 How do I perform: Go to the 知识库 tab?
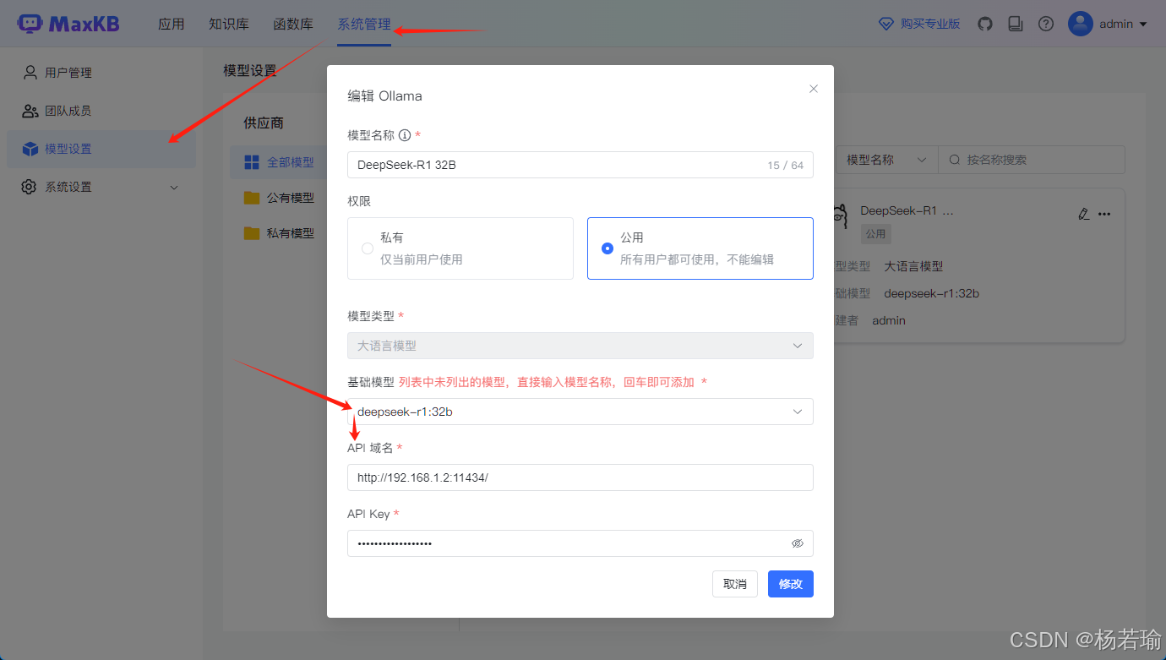tap(229, 24)
